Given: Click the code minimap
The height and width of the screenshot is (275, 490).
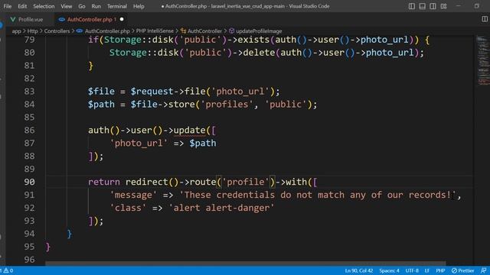Looking at the screenshot, I should [x=483, y=61].
